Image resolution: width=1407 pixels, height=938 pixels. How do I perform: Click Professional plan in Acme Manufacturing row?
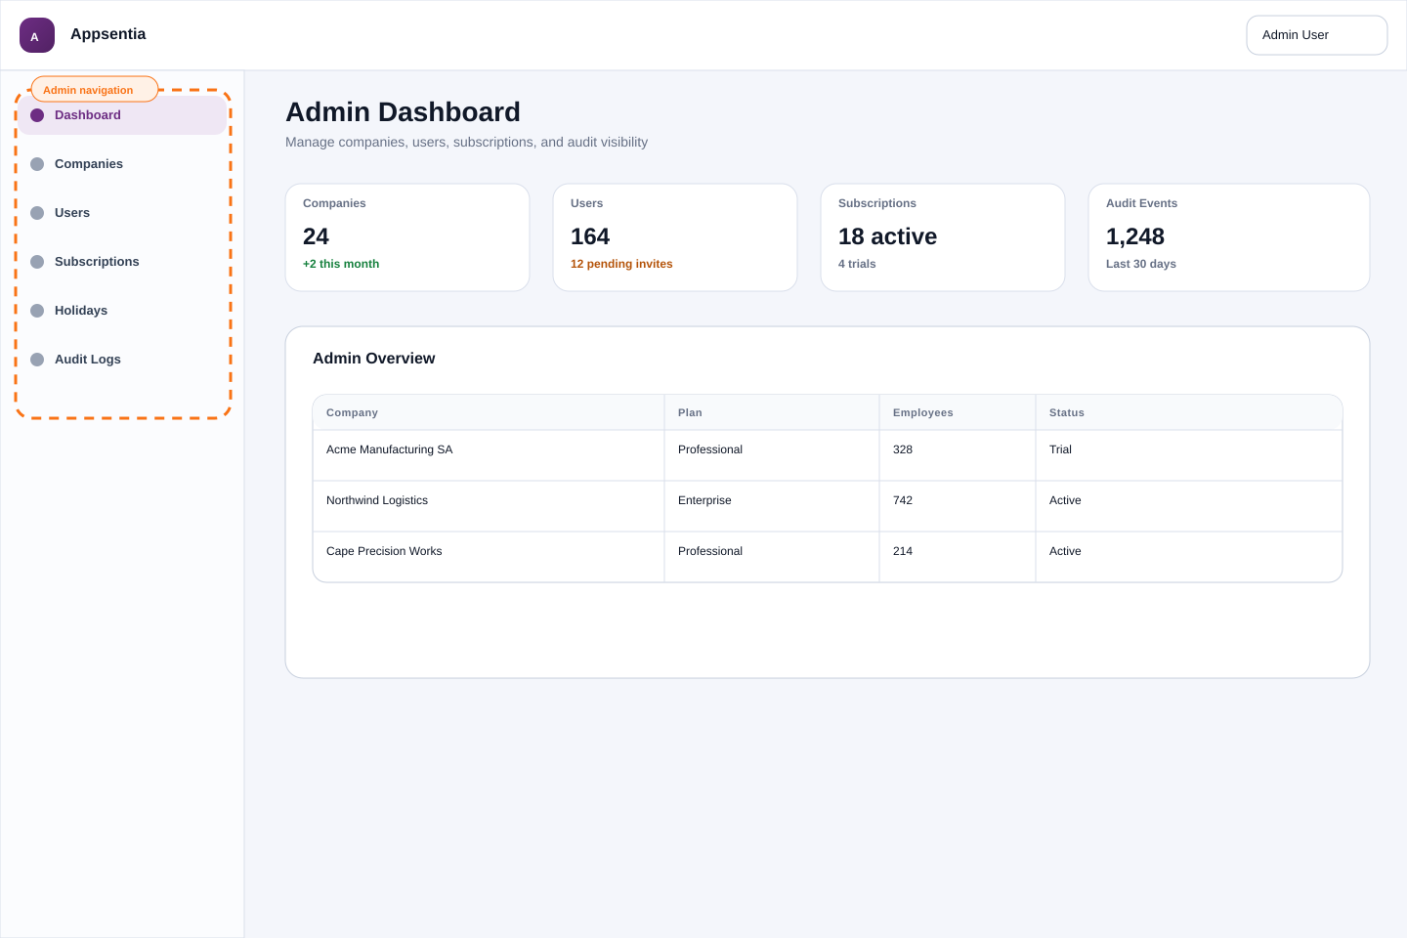tap(772, 455)
